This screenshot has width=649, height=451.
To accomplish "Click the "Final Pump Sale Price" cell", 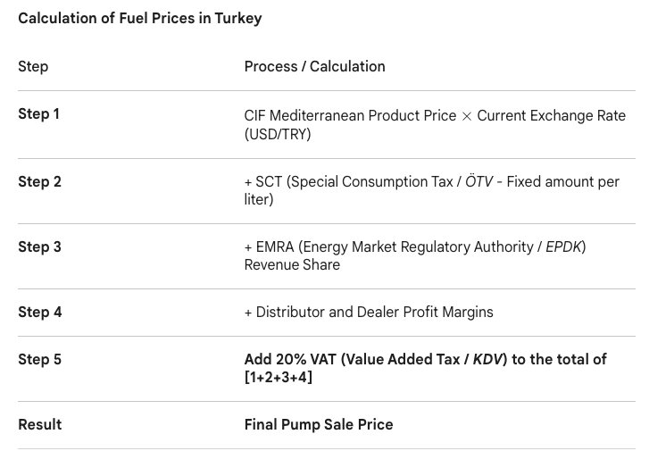I will [319, 425].
